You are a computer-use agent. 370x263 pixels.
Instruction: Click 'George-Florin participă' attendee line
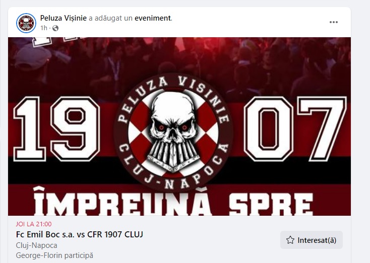click(x=54, y=255)
